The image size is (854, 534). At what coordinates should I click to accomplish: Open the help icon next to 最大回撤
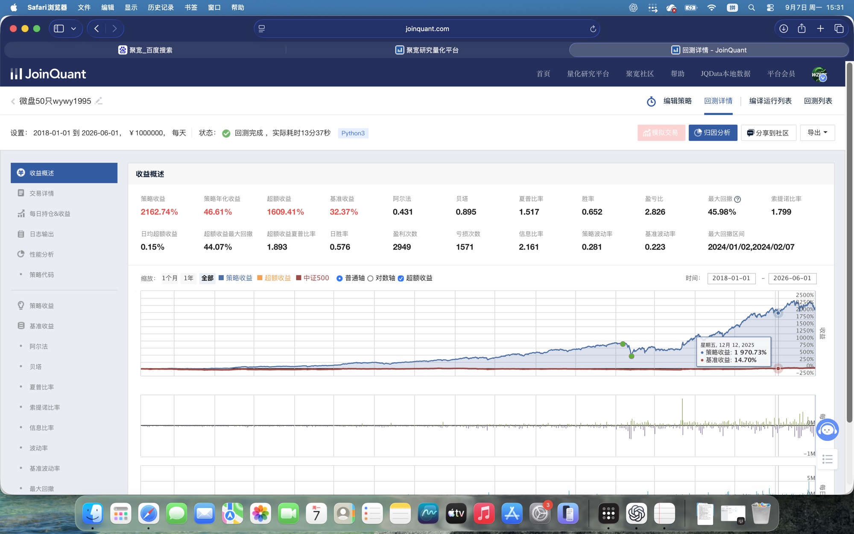(x=737, y=199)
